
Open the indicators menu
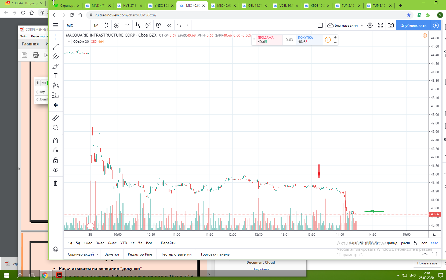pyautogui.click(x=127, y=25)
